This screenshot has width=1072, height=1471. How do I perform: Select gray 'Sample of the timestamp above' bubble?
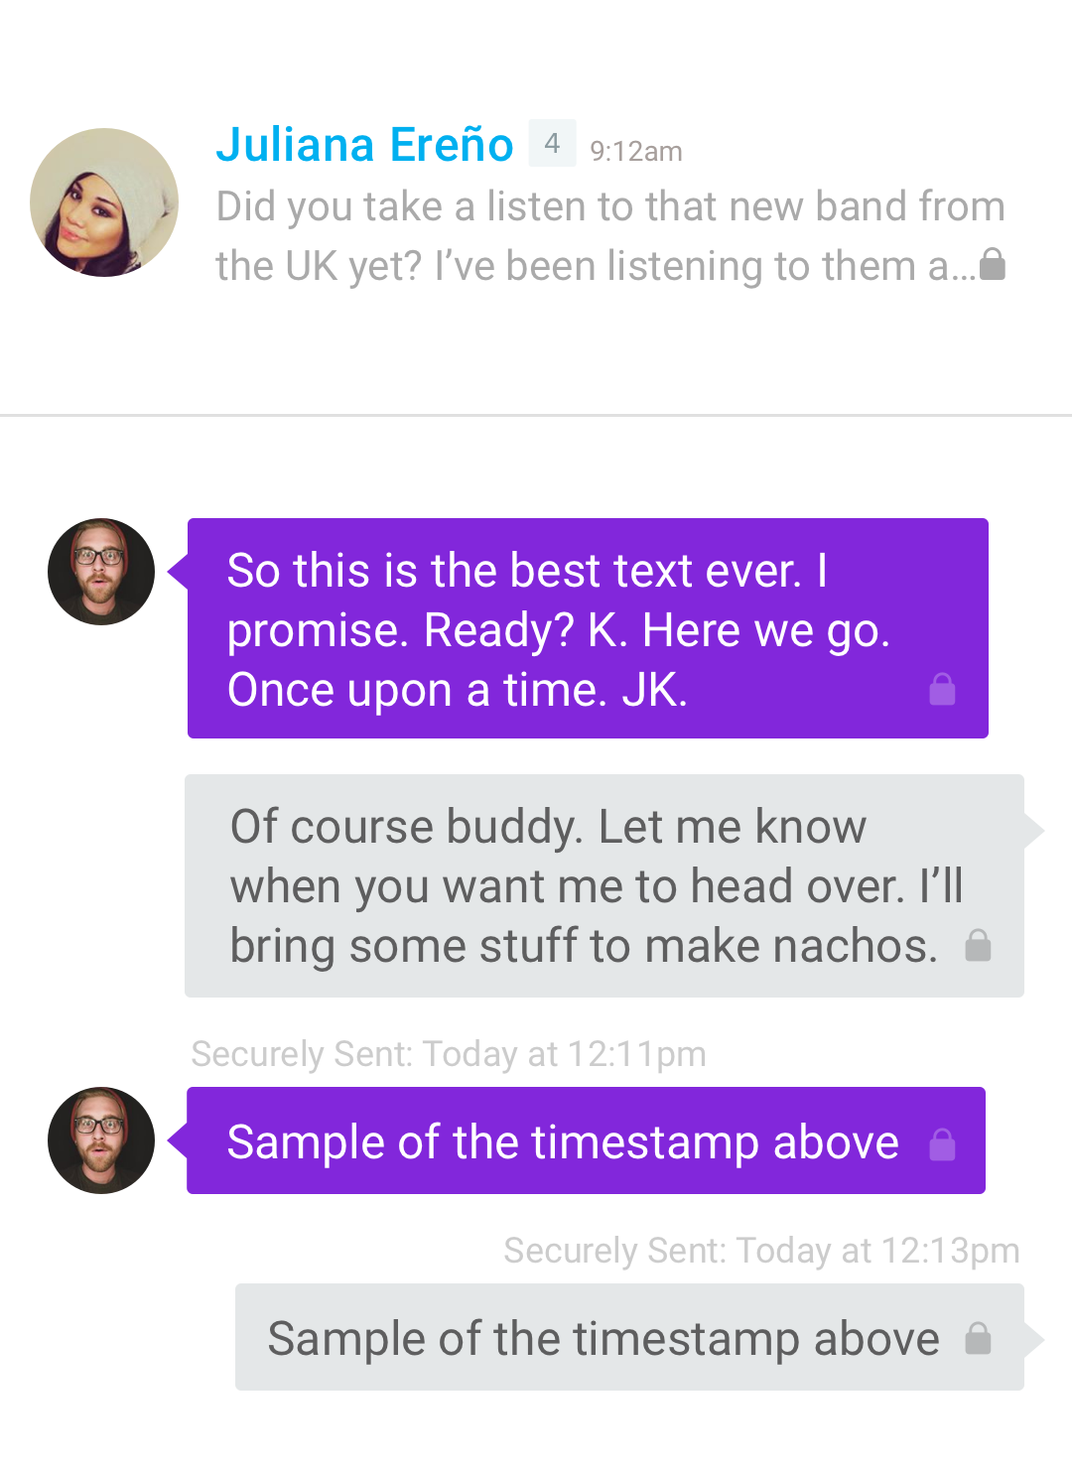coord(629,1337)
